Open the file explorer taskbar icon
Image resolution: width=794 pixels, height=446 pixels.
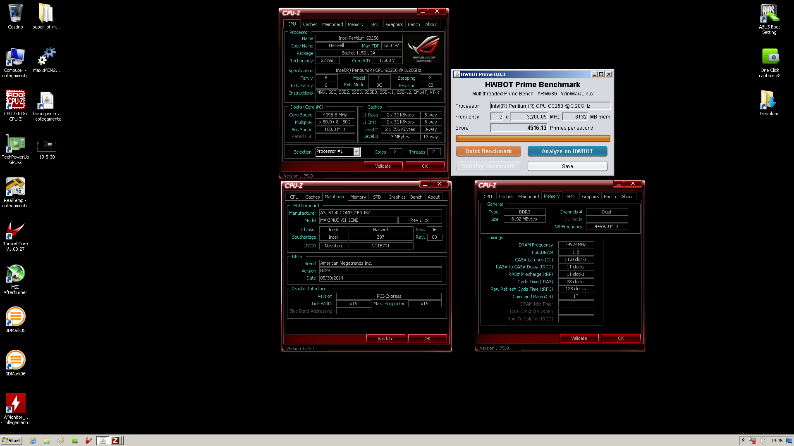(47, 441)
